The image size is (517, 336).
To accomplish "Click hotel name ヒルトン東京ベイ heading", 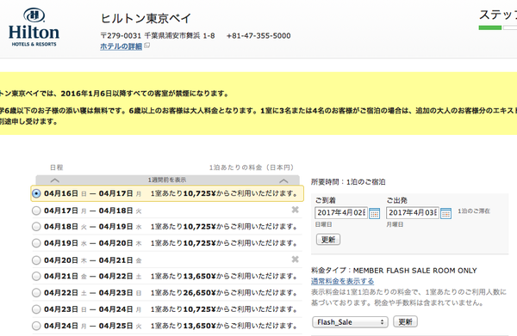I will [146, 18].
